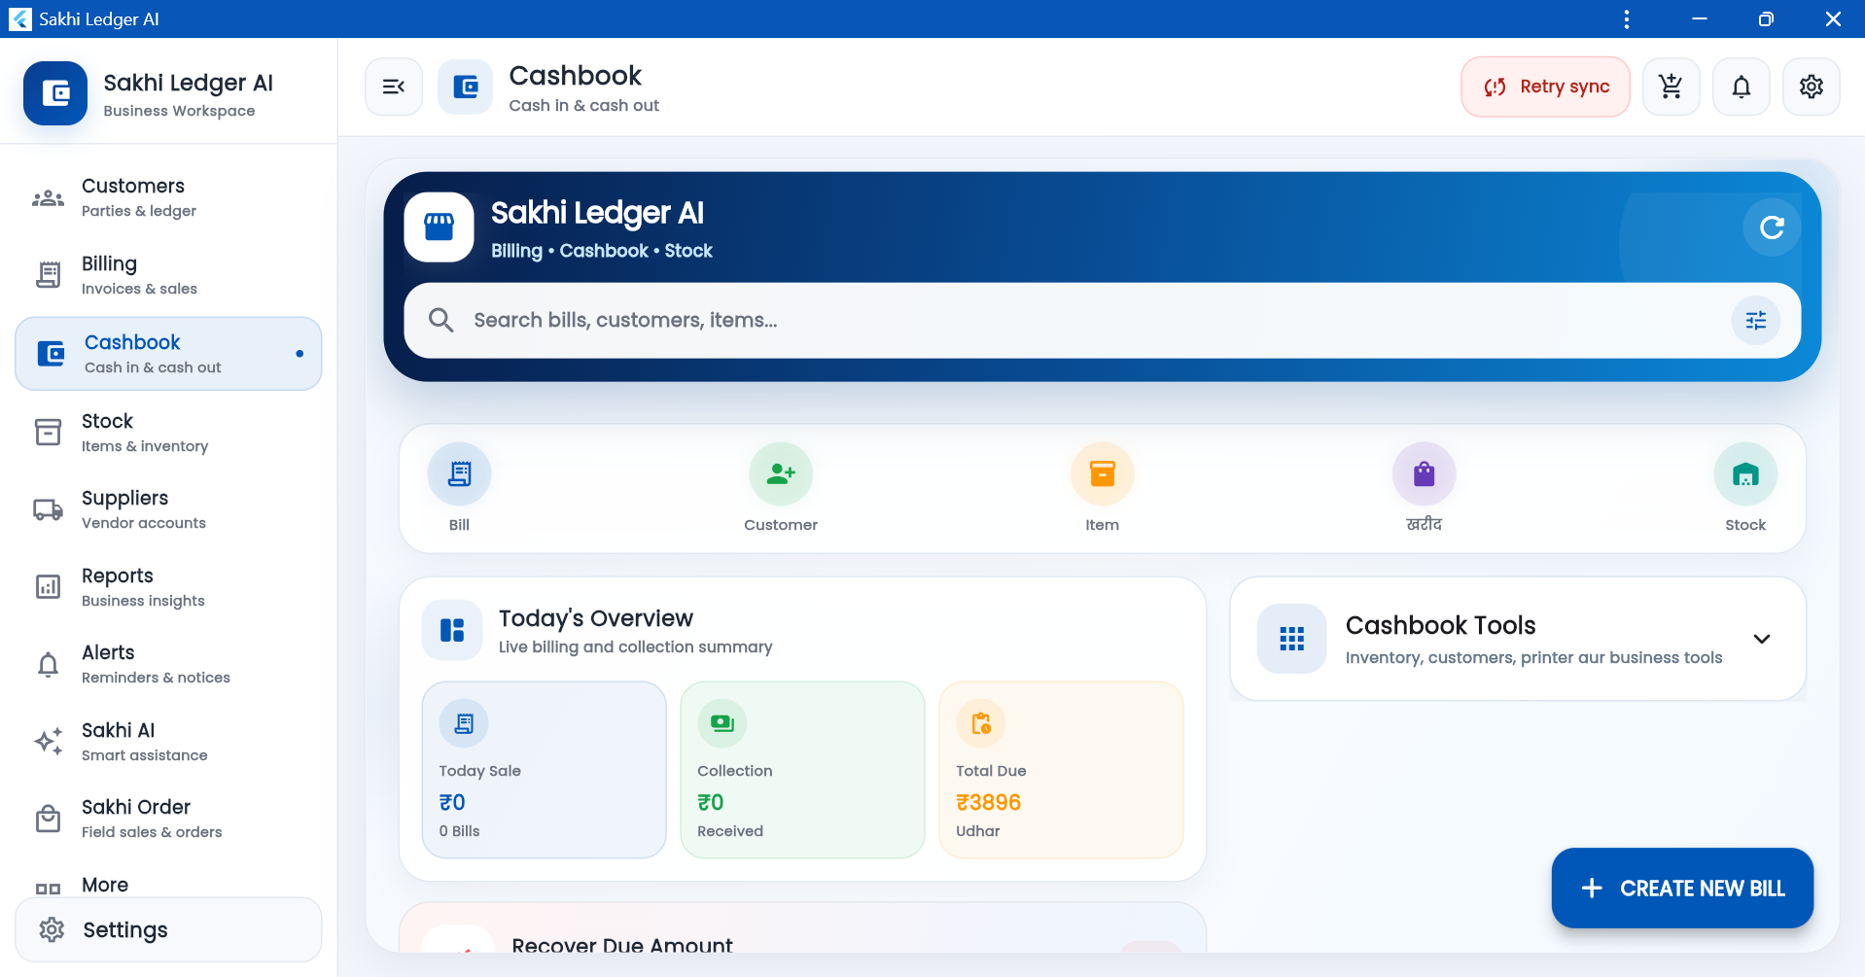Open the Today Sale card
The width and height of the screenshot is (1865, 977).
(x=545, y=770)
